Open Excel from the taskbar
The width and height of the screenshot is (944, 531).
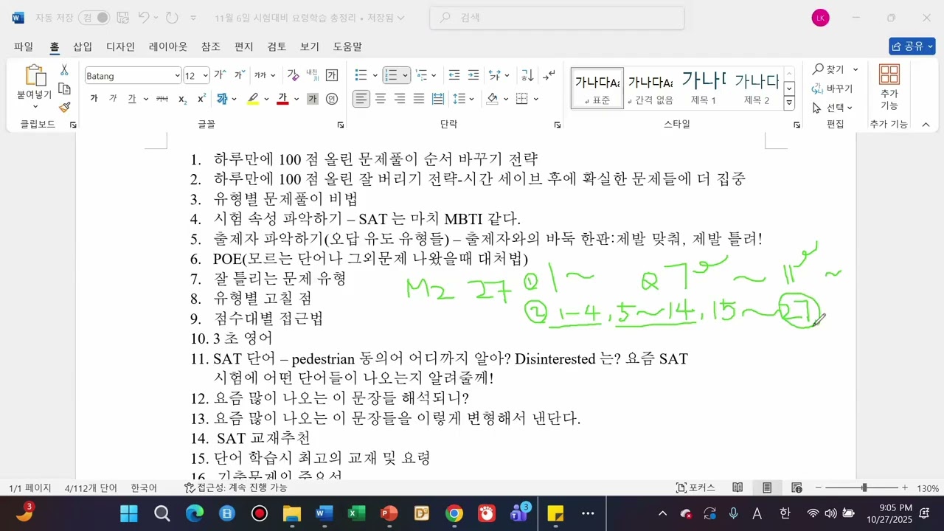click(356, 513)
